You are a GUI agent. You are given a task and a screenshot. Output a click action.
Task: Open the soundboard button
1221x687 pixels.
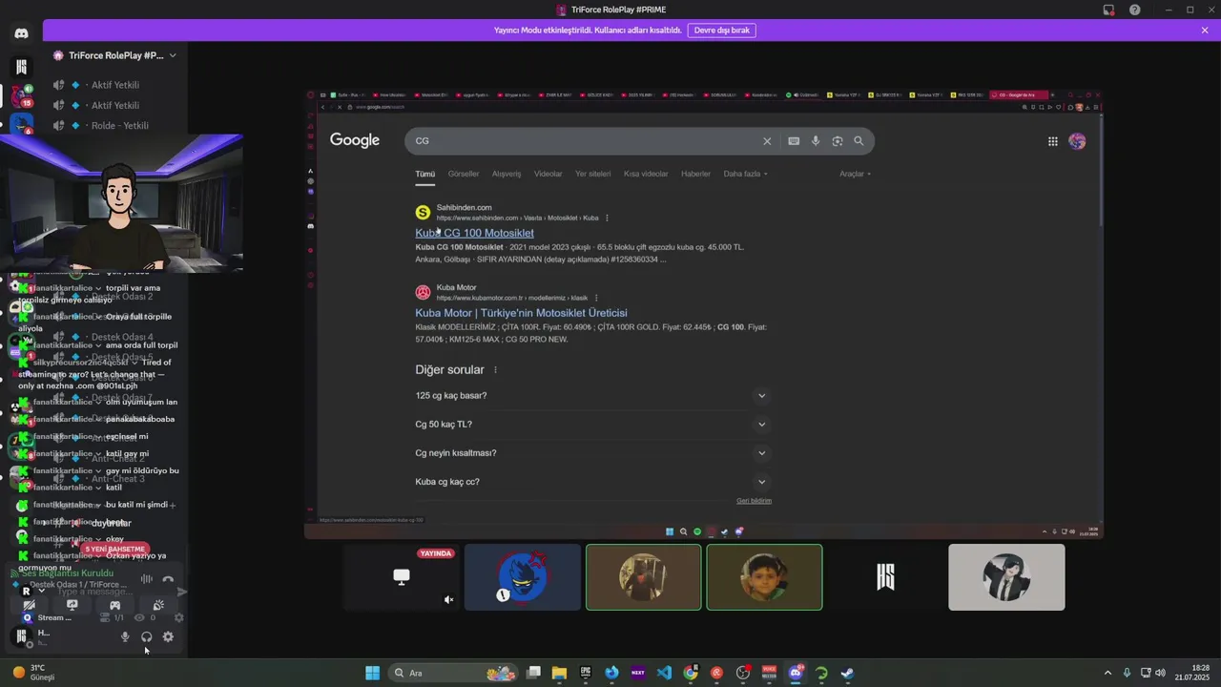pos(158,605)
